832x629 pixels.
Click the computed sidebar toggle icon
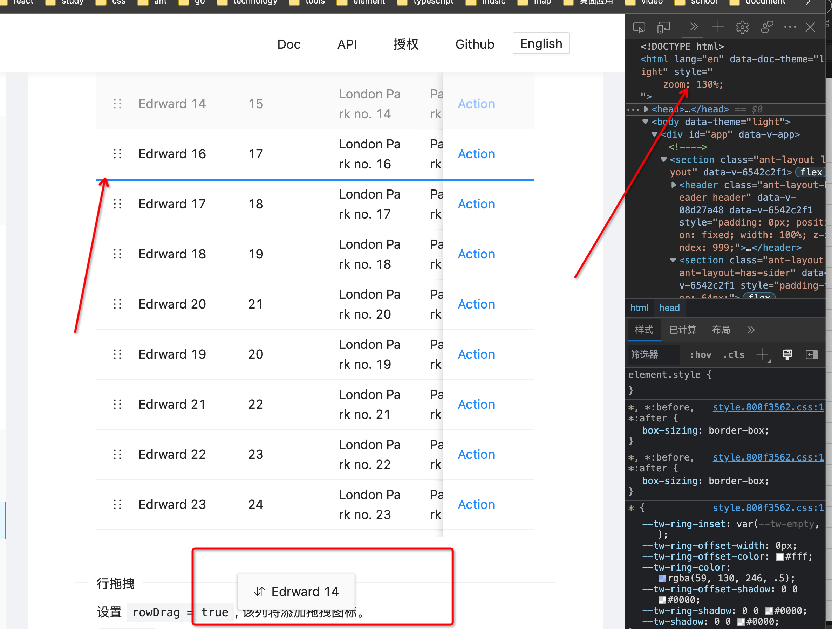click(811, 354)
